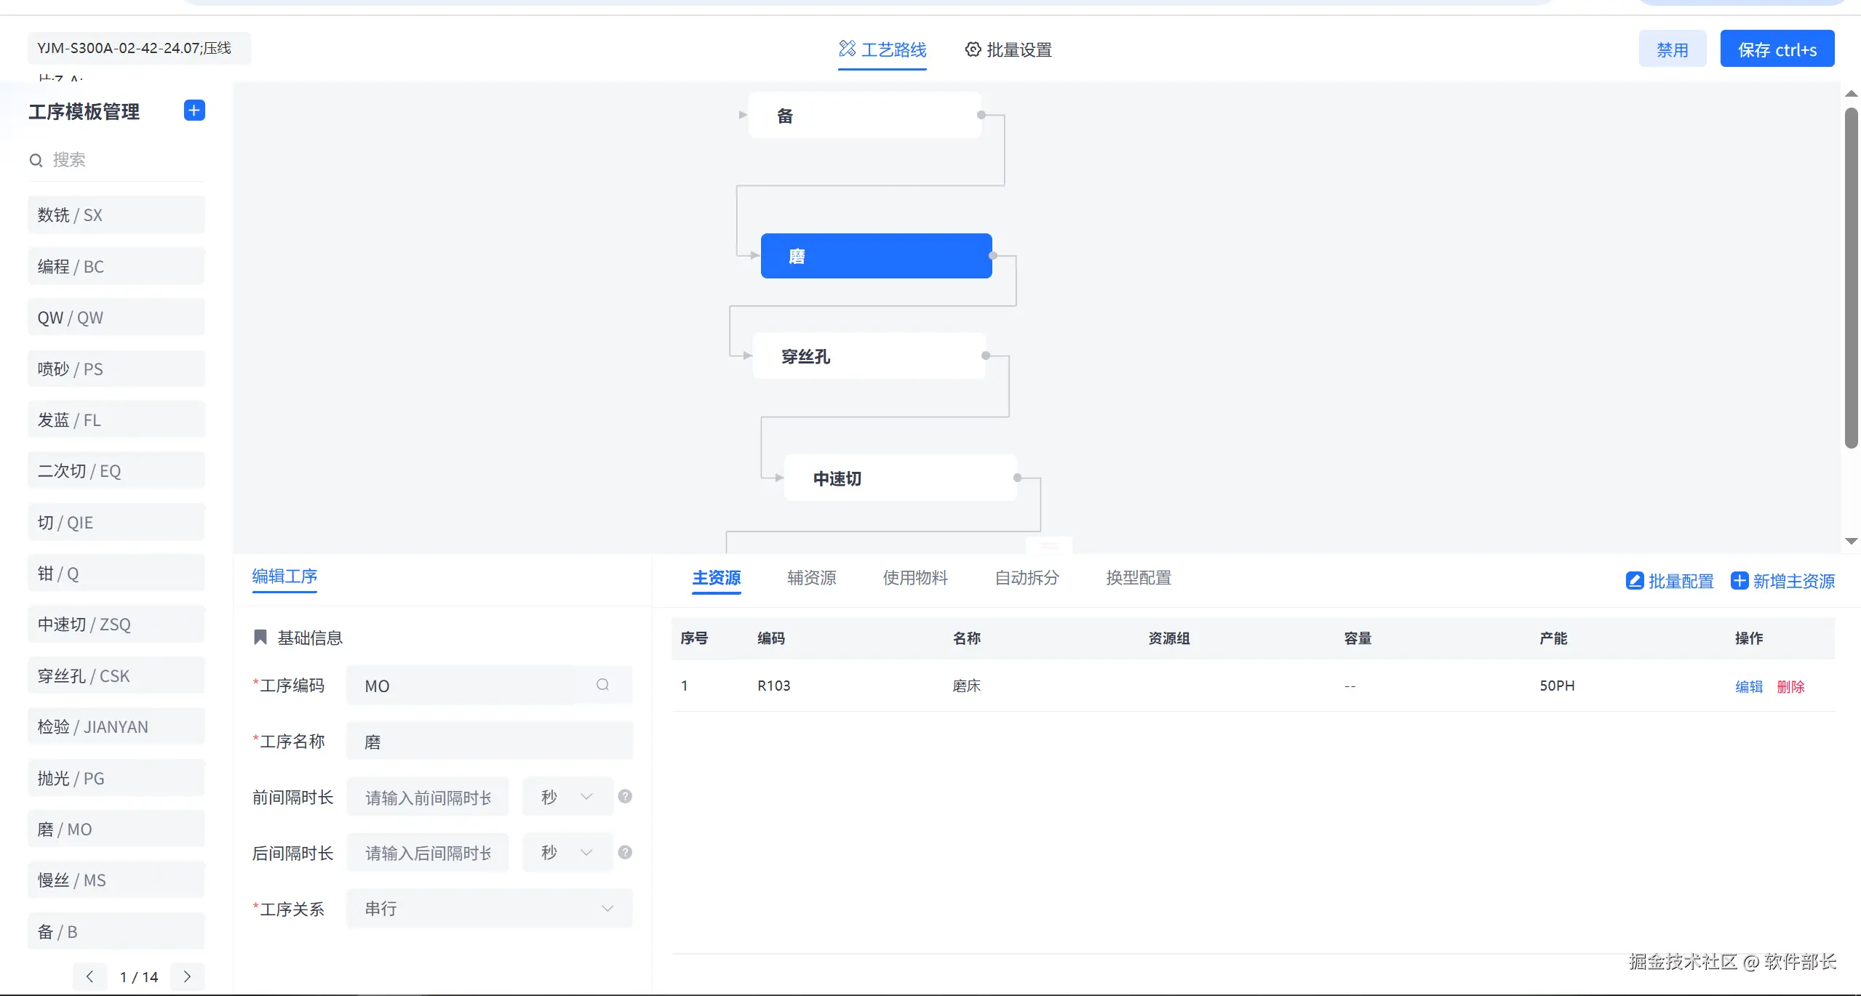This screenshot has width=1861, height=996.
Task: Open the 批量设置 tab
Action: click(x=1008, y=50)
